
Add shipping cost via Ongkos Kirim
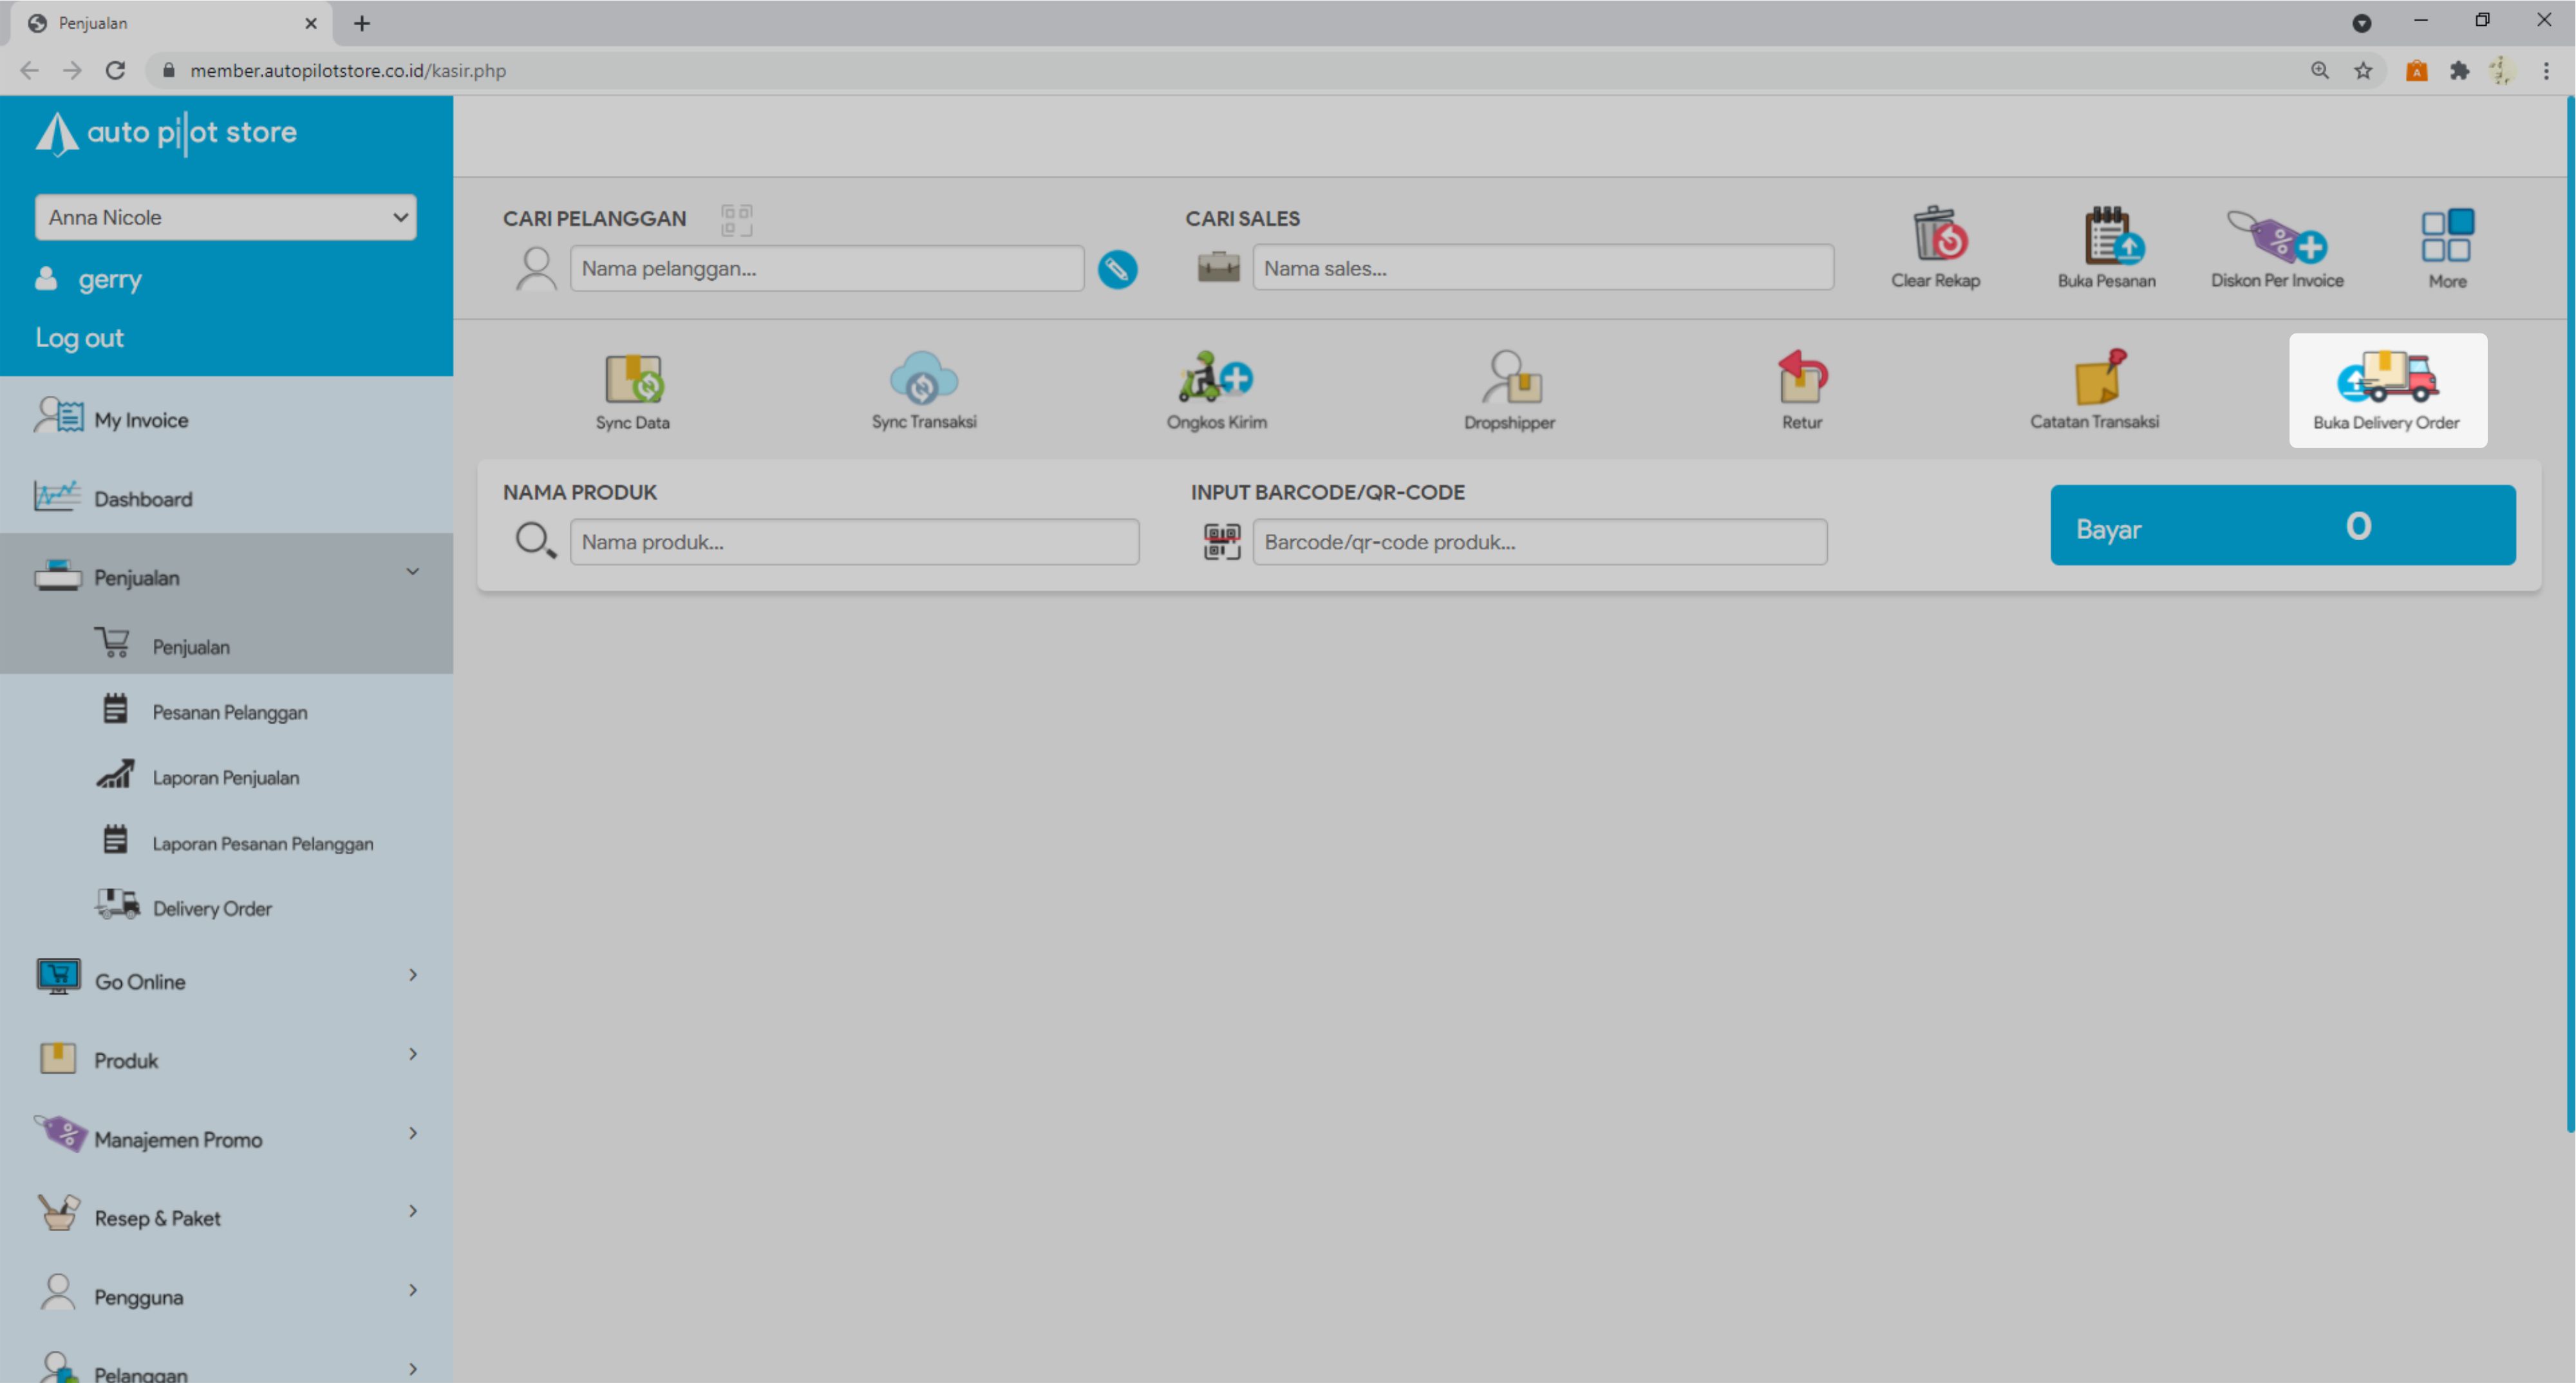pyautogui.click(x=1215, y=379)
